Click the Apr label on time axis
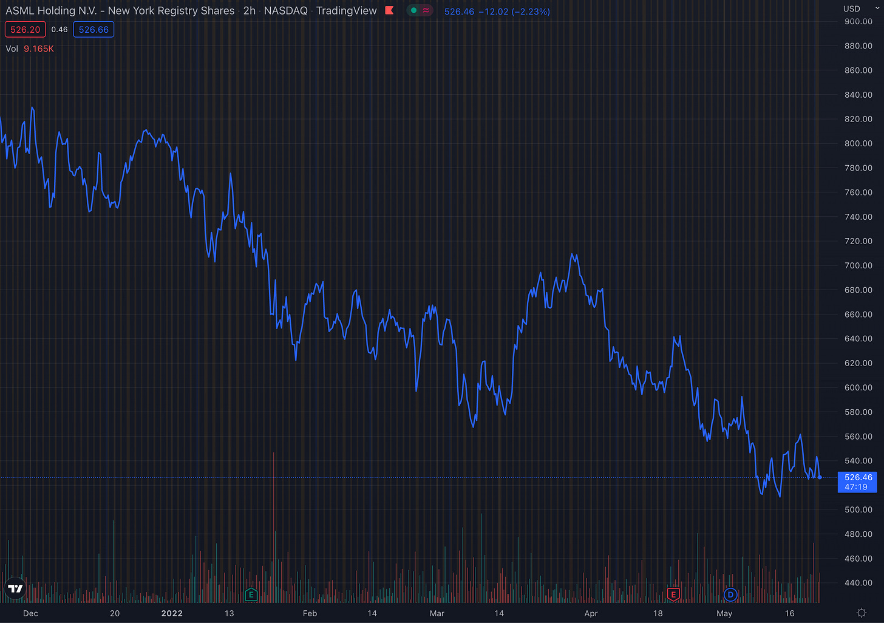This screenshot has width=884, height=623. coord(591,613)
